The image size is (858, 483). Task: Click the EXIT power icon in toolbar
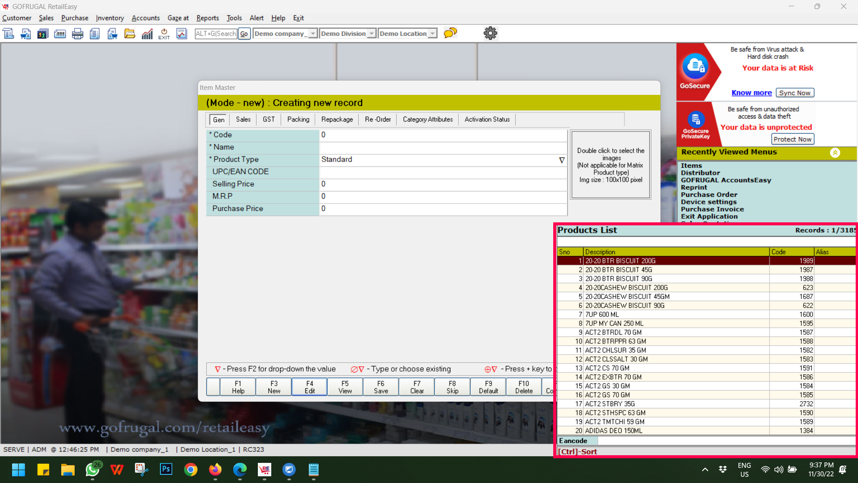coord(164,34)
